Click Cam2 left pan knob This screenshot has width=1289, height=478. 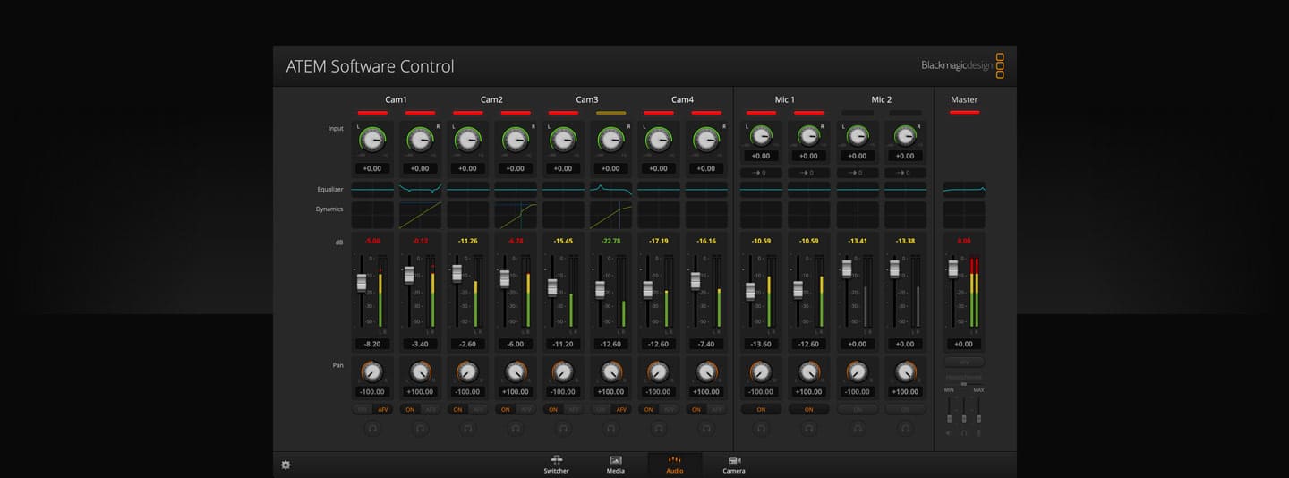467,371
